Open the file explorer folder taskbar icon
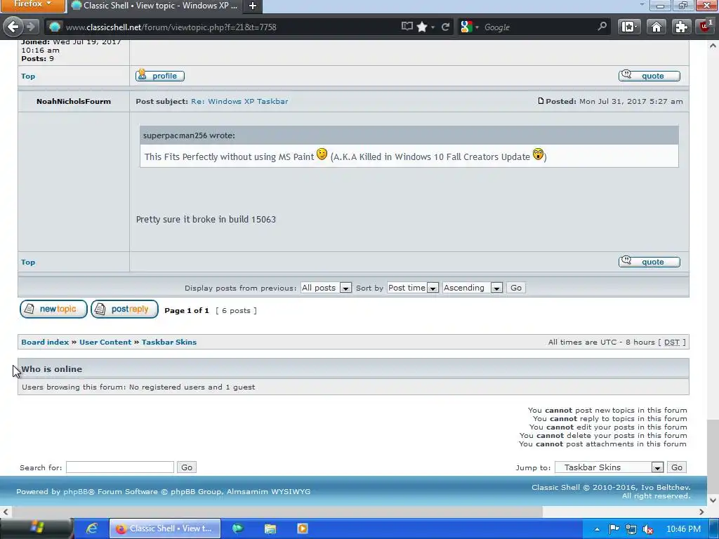Viewport: 719px width, 539px height. tap(270, 528)
